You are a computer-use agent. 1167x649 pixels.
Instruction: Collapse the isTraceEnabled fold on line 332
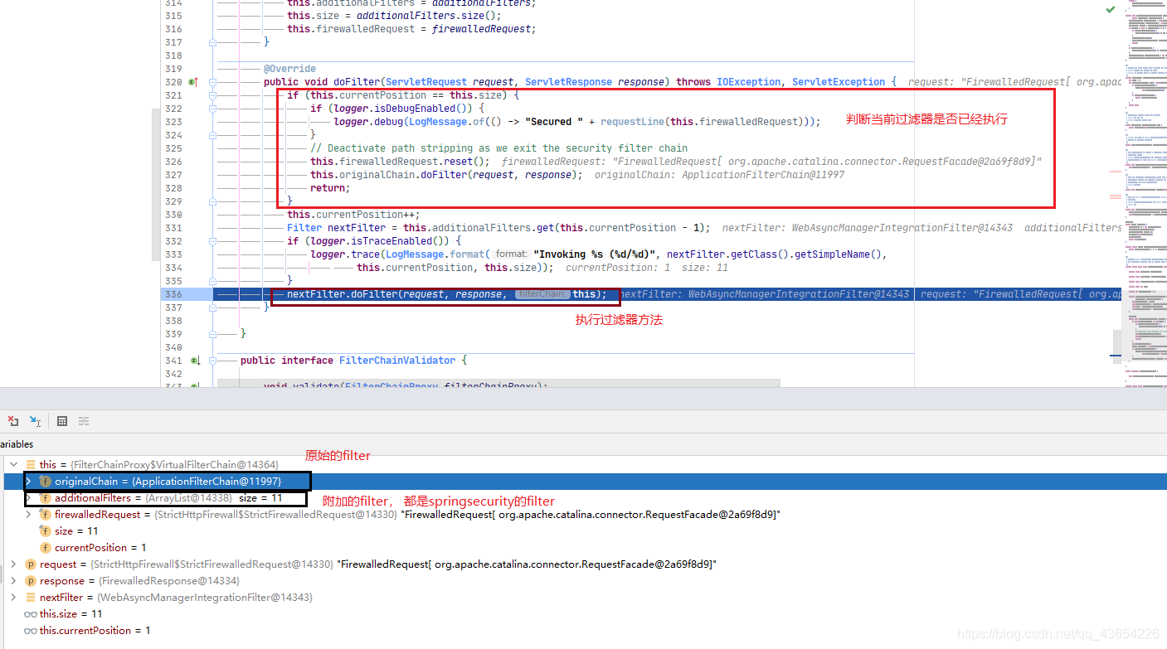213,241
